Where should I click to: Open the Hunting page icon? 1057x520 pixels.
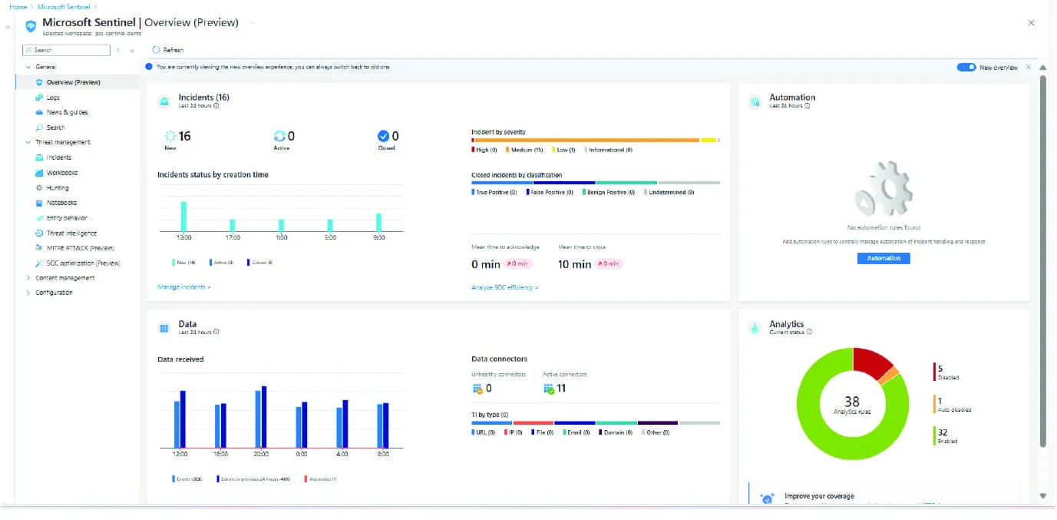(x=40, y=188)
